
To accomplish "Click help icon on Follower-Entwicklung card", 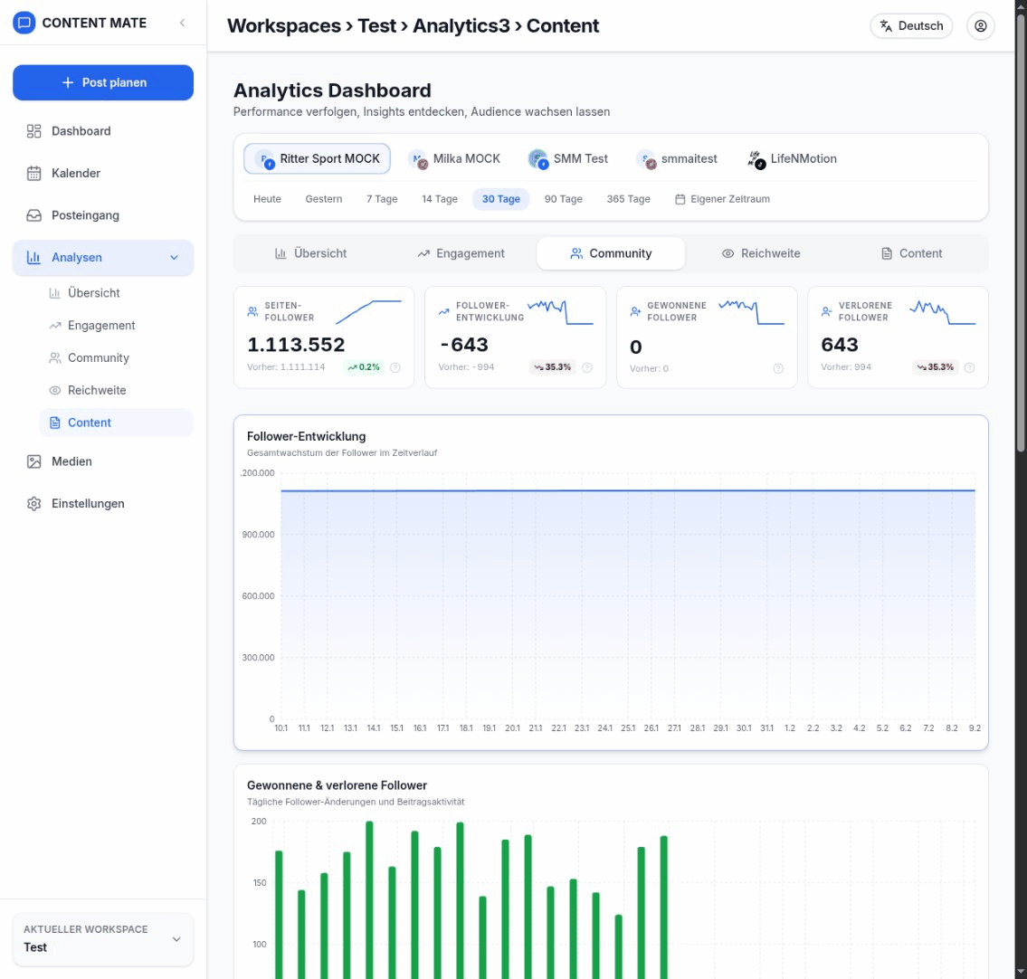I will (x=587, y=367).
